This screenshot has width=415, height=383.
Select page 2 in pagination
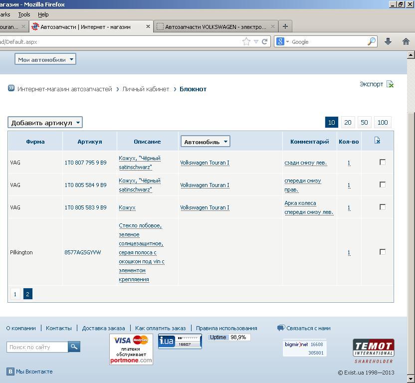tap(27, 294)
